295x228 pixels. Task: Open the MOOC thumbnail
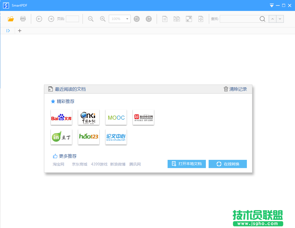[x=116, y=117]
